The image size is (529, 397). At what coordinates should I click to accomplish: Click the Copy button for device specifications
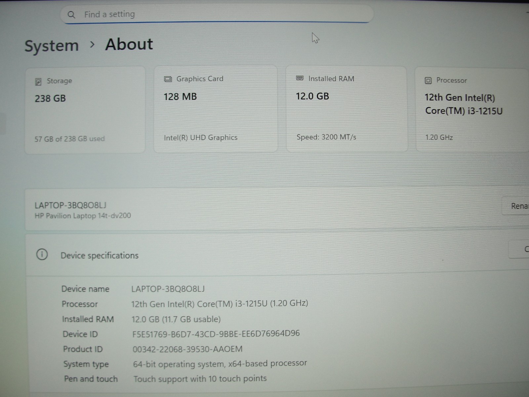[x=519, y=249]
